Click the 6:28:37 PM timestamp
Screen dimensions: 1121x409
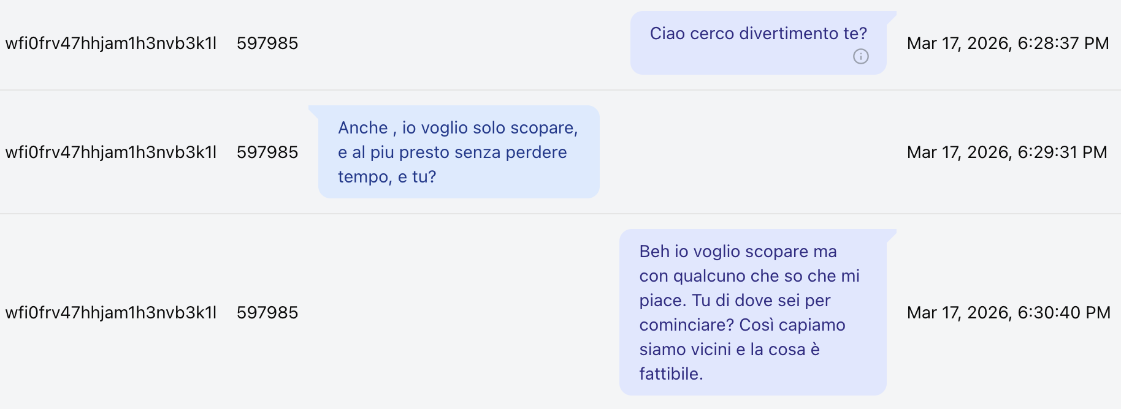(1008, 43)
